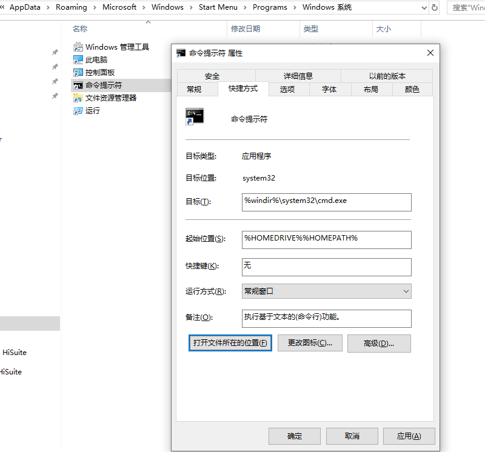485x452 pixels.
Task: Navigate to AppData in address bar
Action: coord(25,7)
